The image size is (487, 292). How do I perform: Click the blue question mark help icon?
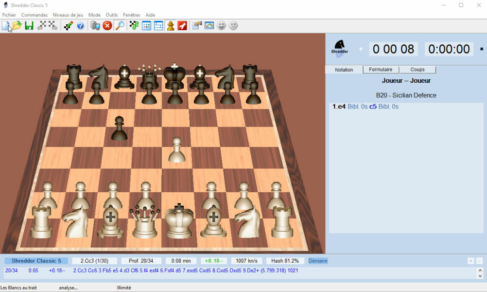pyautogui.click(x=81, y=25)
